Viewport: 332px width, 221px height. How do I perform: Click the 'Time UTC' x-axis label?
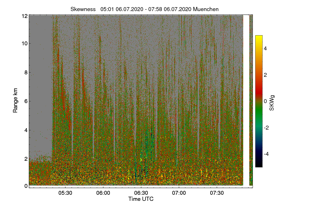coord(141,199)
